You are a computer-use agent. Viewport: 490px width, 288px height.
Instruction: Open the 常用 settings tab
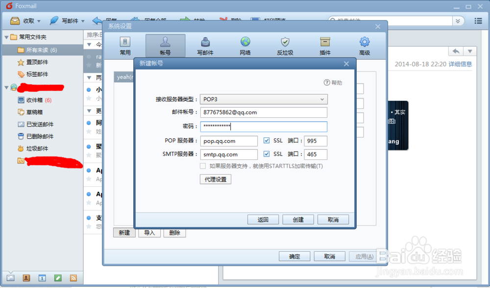pos(125,46)
